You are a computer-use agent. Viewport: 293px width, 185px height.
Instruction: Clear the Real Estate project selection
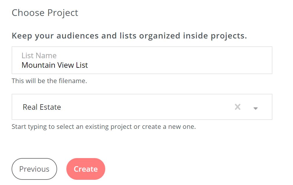pos(238,107)
